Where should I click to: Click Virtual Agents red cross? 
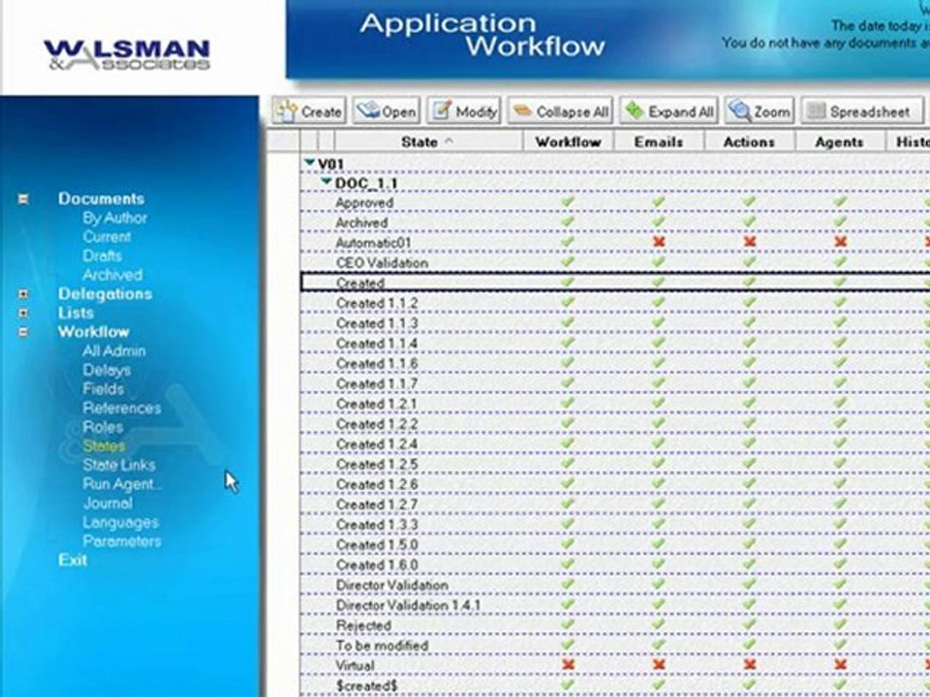(840, 665)
